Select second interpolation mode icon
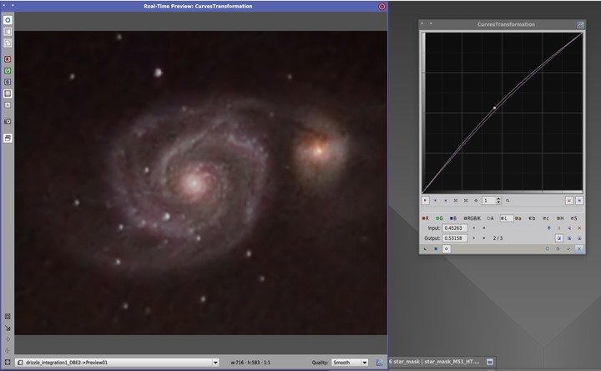Screen dimensions: 601x371 (x=569, y=238)
